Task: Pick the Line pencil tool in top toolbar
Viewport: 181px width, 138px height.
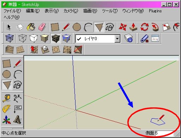Action: point(66,27)
